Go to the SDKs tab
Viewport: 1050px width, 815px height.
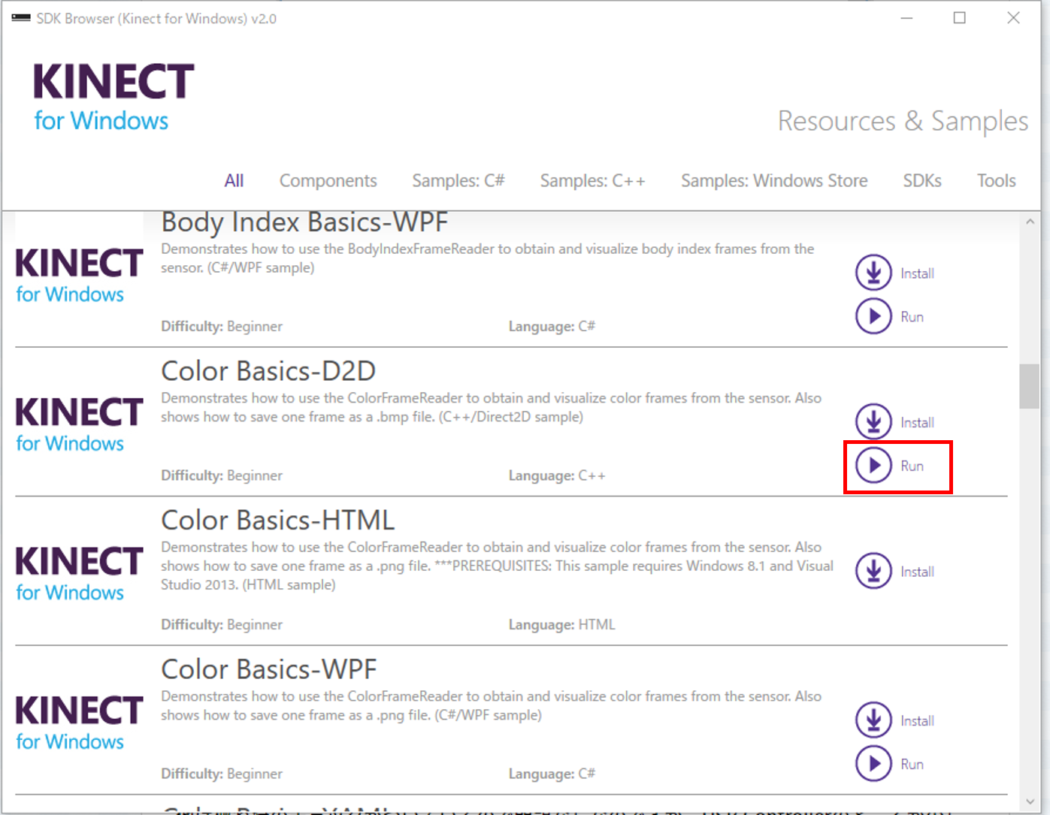point(921,181)
